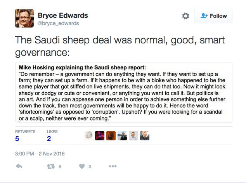Like the tweet with the heart icon
The height and width of the screenshot is (183, 246).
coord(81,166)
